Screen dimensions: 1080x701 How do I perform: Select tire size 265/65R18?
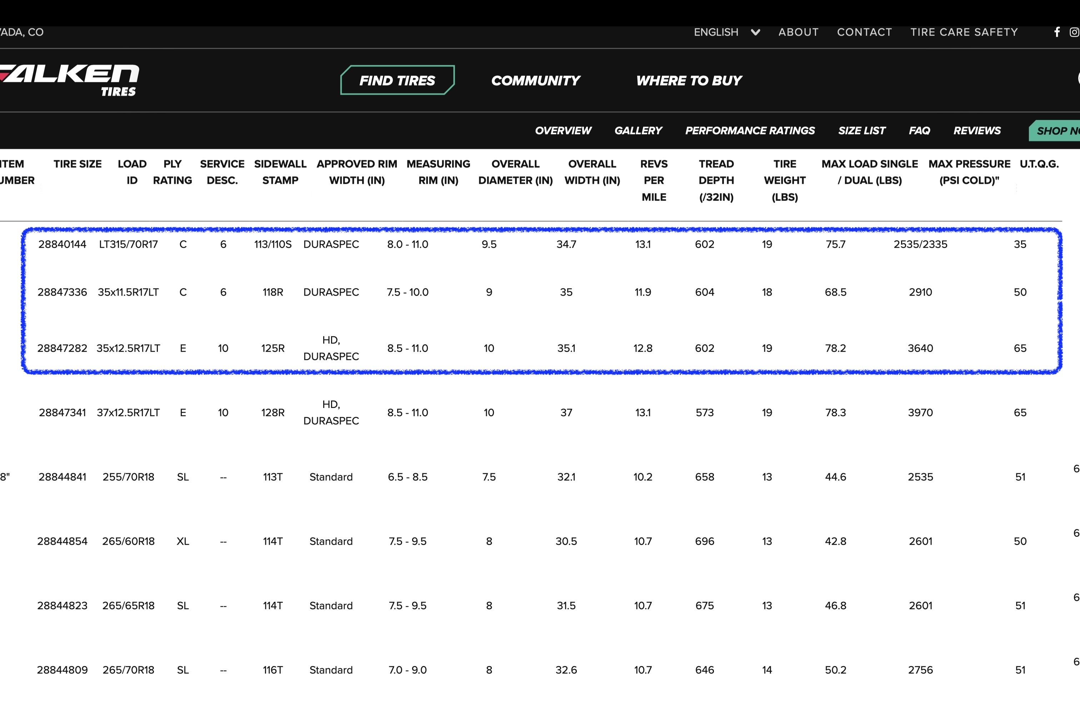pos(129,606)
